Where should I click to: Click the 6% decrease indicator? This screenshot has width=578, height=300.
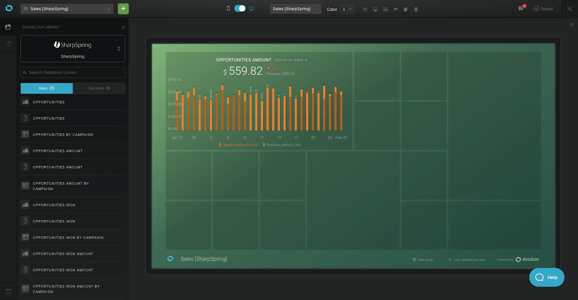pyautogui.click(x=273, y=69)
